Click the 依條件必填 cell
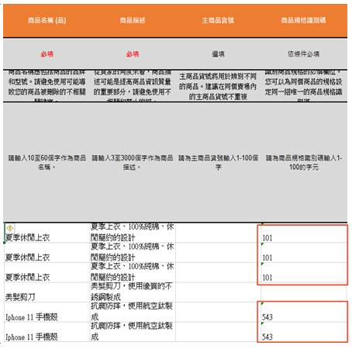The width and height of the screenshot is (352, 349). coord(304,54)
